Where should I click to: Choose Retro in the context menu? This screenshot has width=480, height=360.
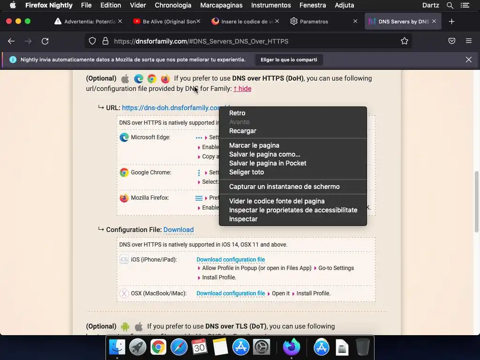click(293, 113)
